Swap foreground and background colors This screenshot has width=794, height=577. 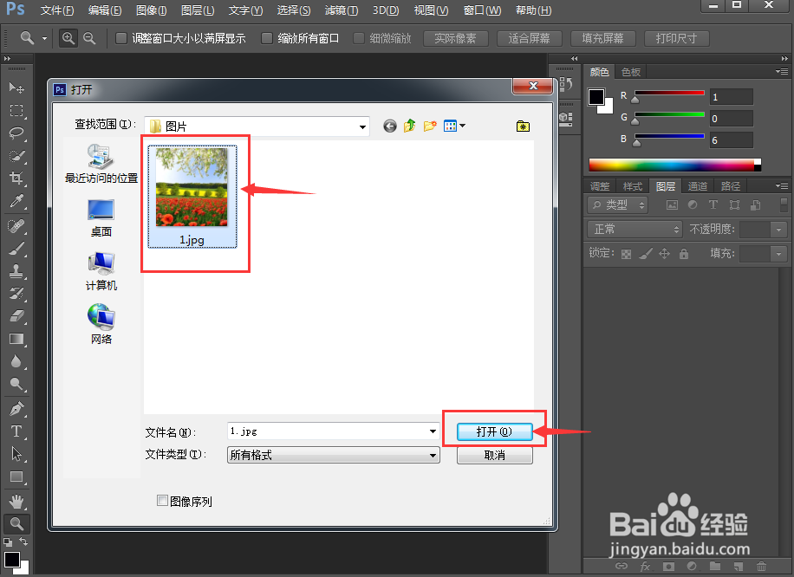(x=23, y=541)
